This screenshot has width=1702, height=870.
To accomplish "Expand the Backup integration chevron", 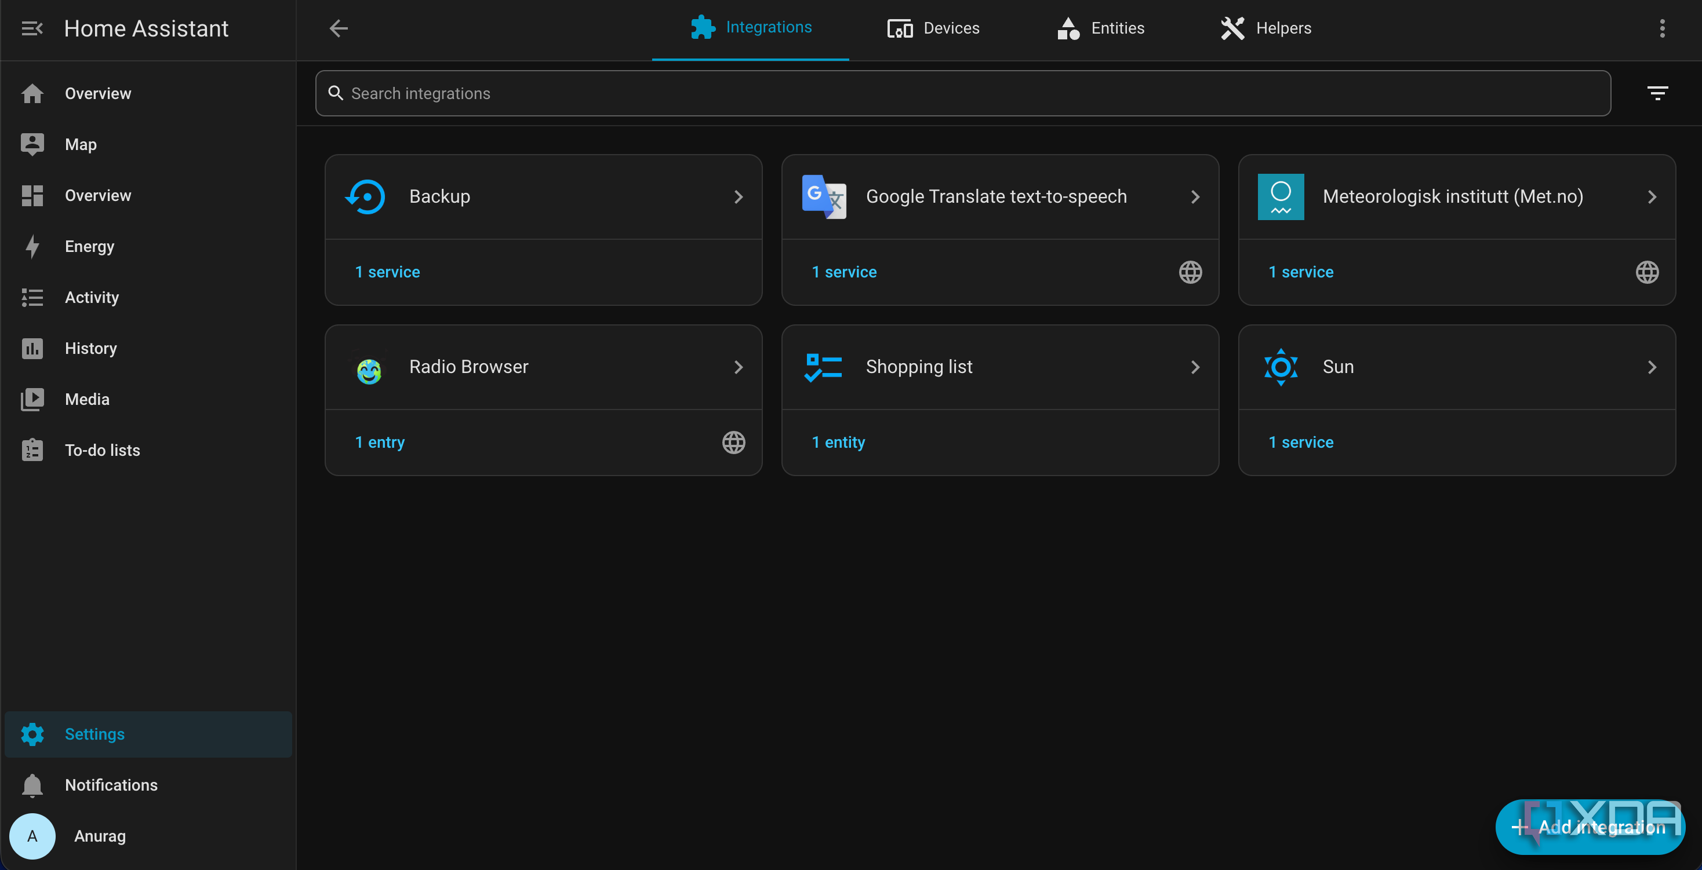I will [738, 197].
